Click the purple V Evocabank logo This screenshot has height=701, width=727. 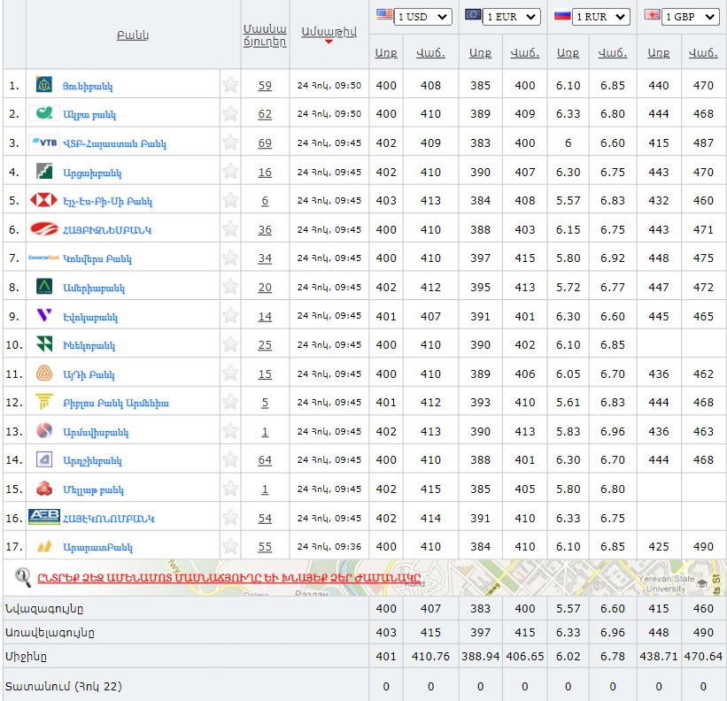click(44, 315)
